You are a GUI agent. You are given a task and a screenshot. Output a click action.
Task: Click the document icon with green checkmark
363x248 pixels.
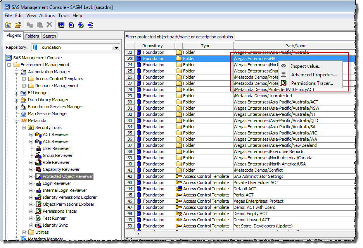[x=81, y=25]
